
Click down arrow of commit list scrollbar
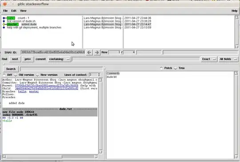(x=236, y=47)
